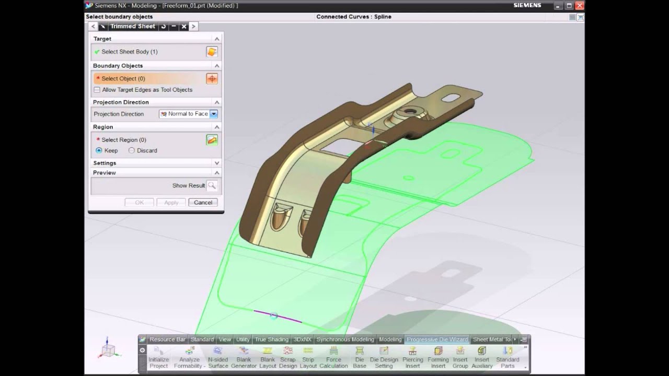
Task: Switch to Synchronous Modeling tab
Action: [x=345, y=339]
